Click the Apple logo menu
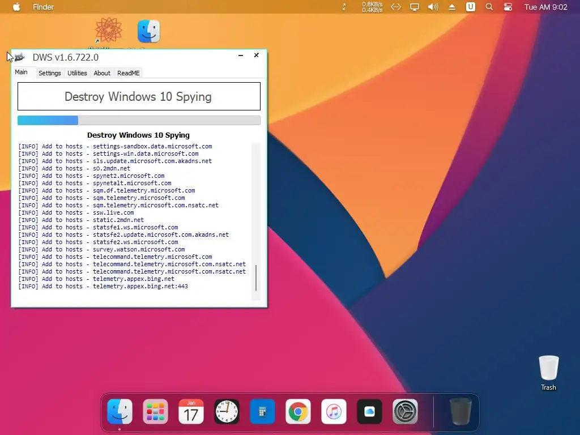Image resolution: width=580 pixels, height=435 pixels. click(x=16, y=7)
